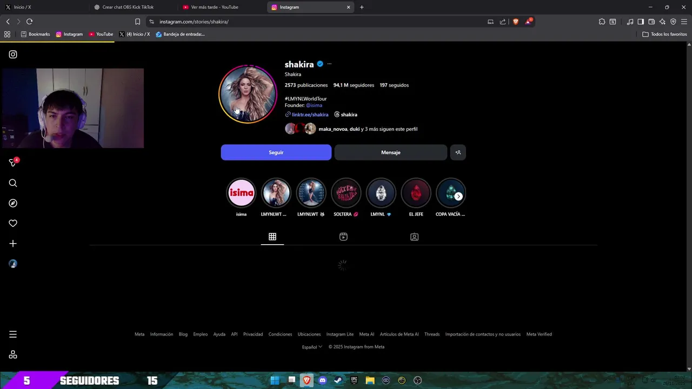Open Bandeja de entrada bookmark
Screen dimensions: 692x389
[181, 34]
